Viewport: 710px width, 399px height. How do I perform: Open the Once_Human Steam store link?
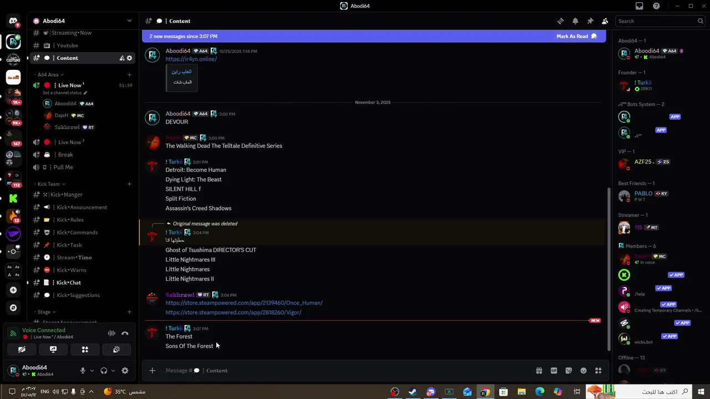pos(244,303)
